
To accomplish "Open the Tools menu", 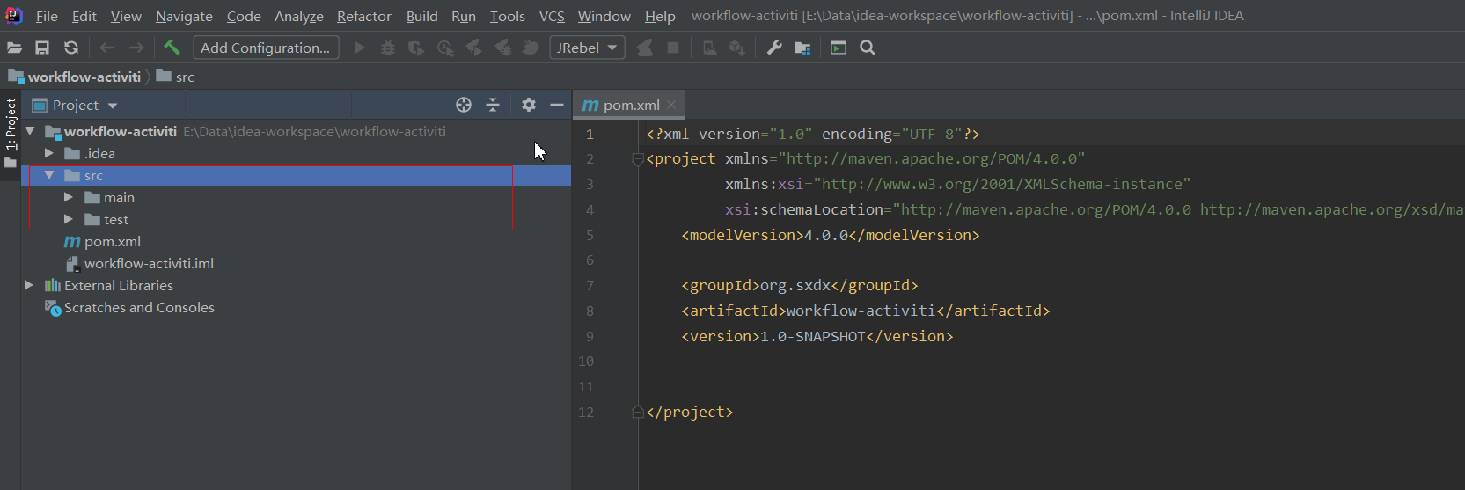I will [x=508, y=16].
